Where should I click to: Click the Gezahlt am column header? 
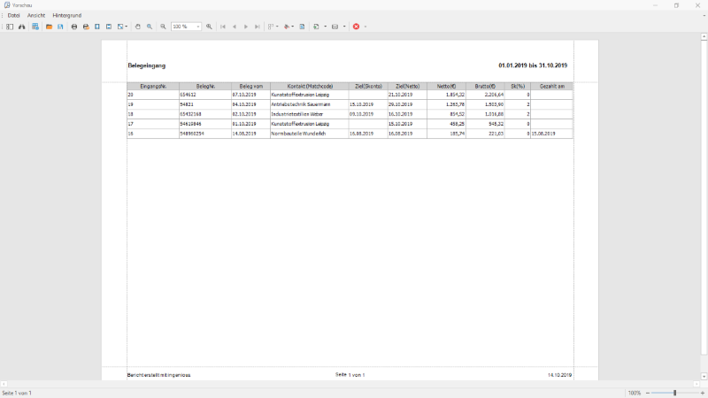click(551, 86)
